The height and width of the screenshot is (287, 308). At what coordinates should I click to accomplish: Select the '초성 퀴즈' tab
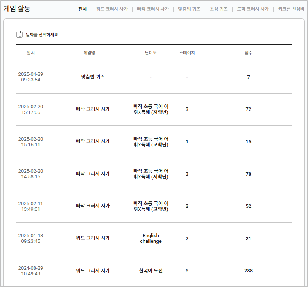[219, 9]
